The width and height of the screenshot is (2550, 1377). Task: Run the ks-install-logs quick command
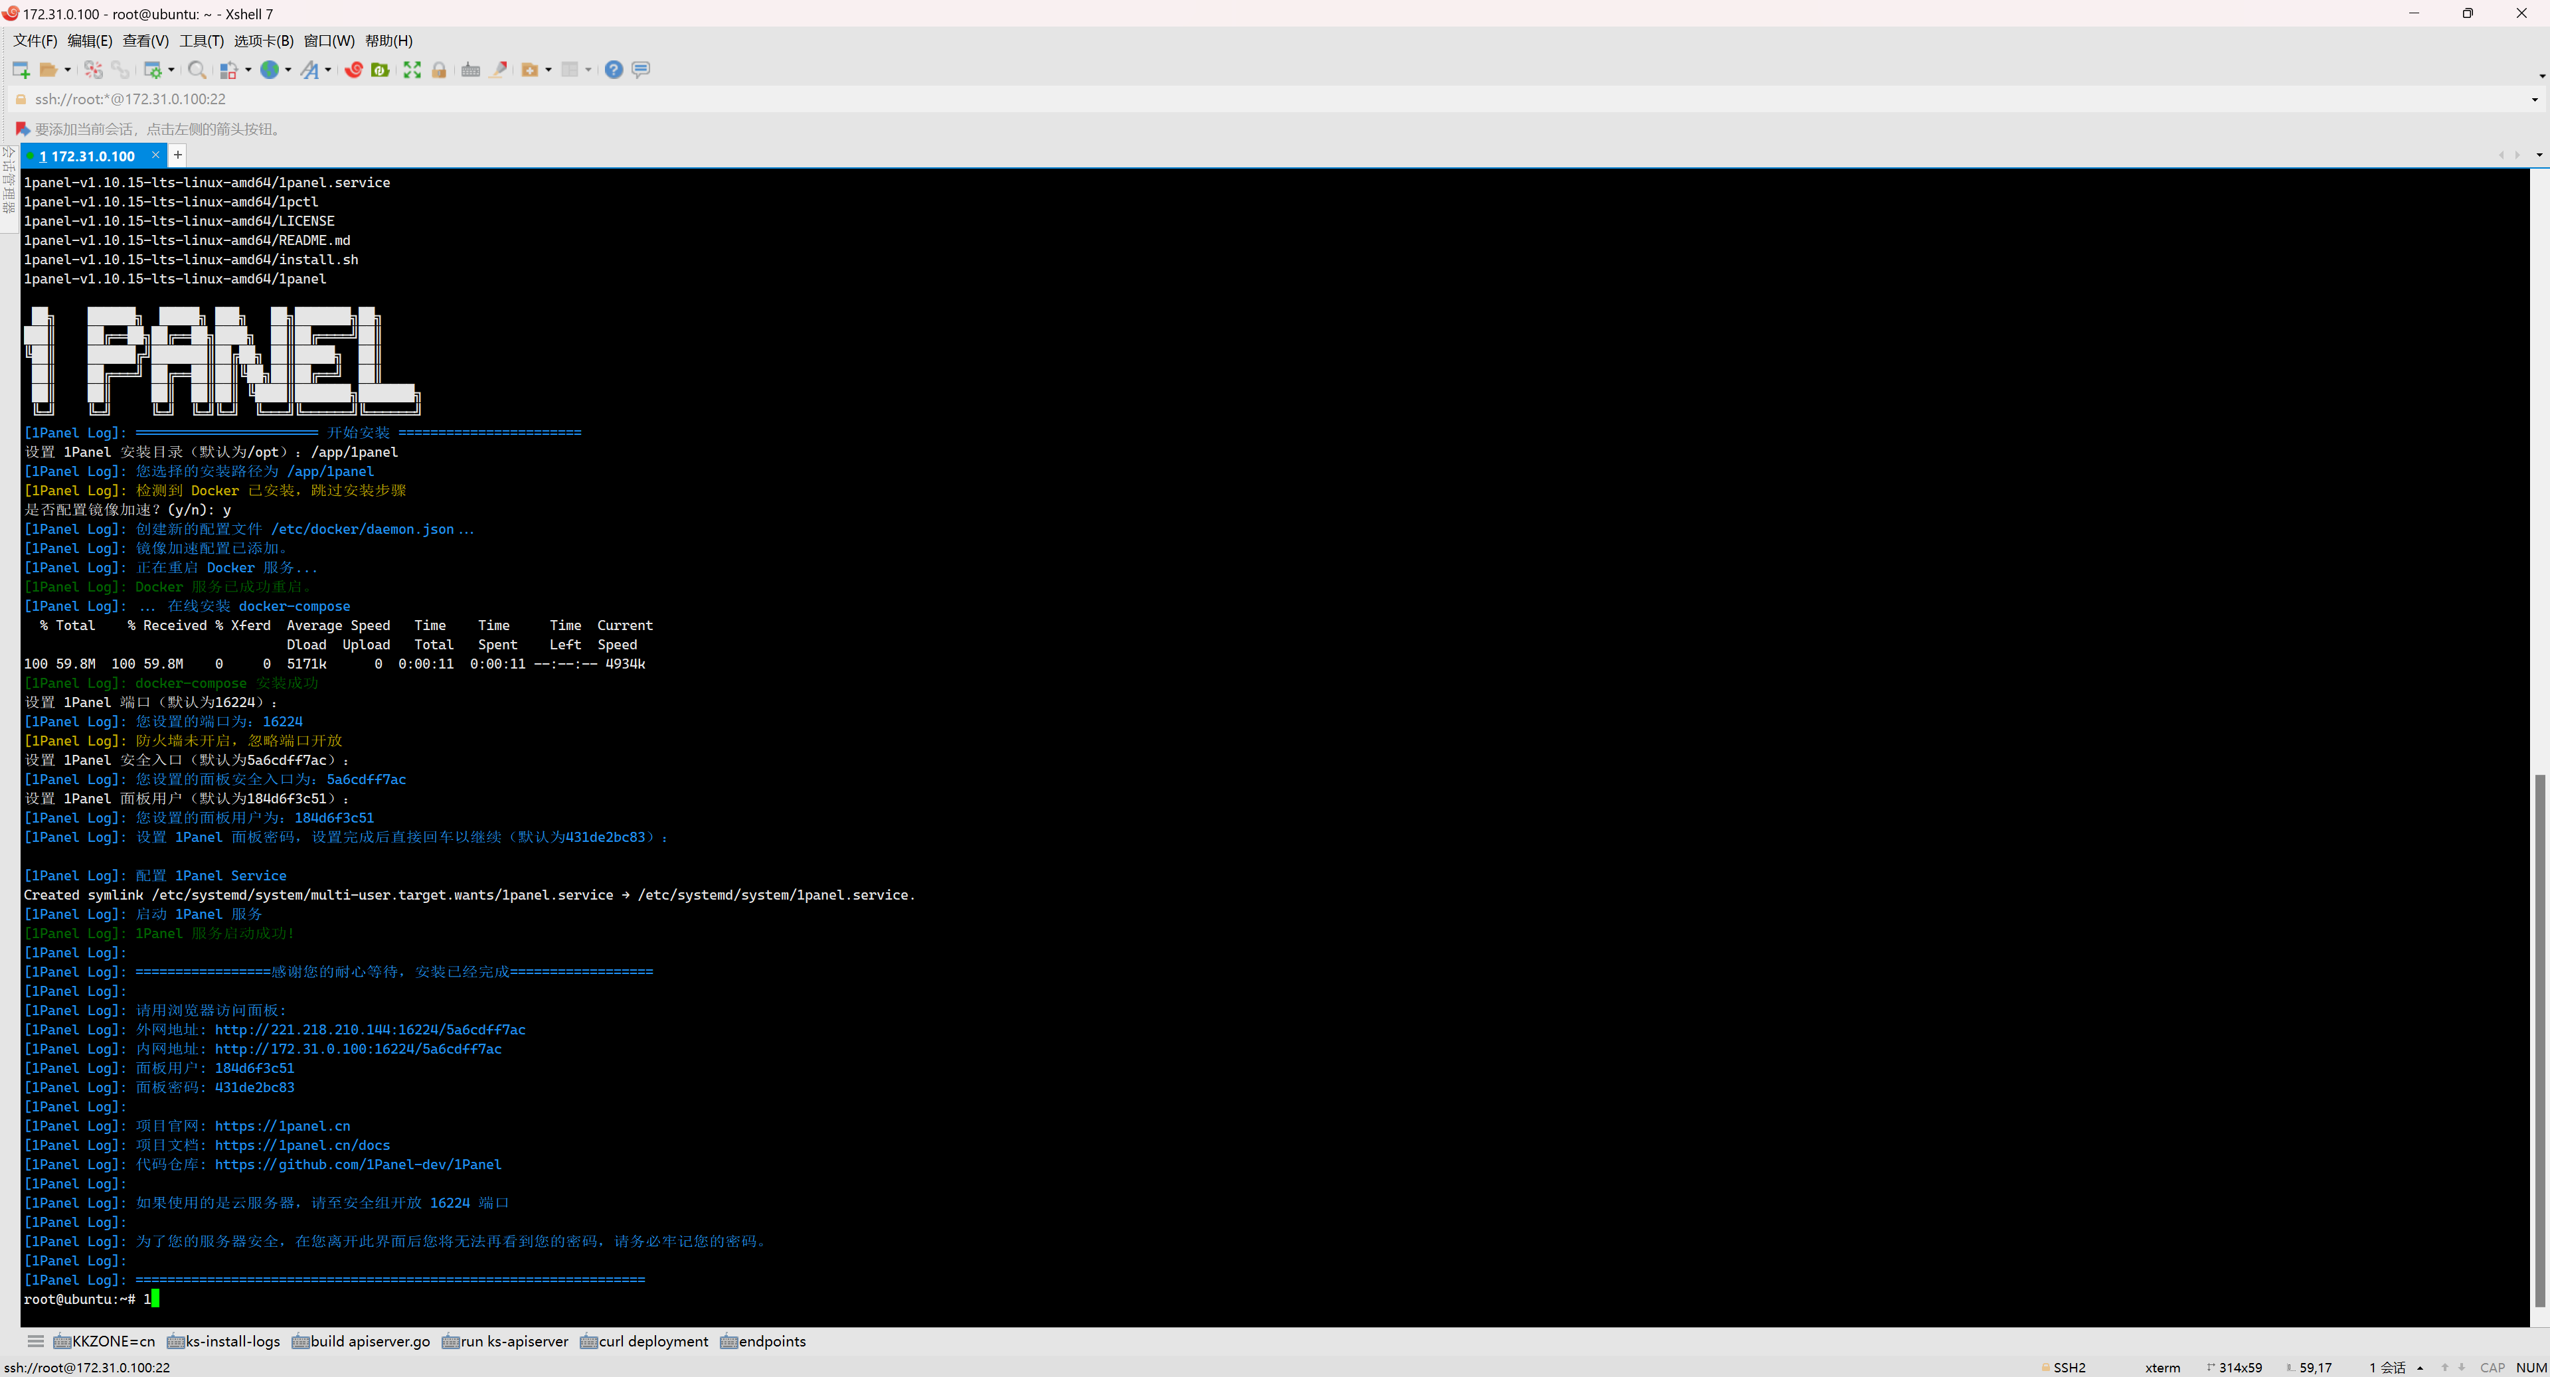pyautogui.click(x=224, y=1341)
